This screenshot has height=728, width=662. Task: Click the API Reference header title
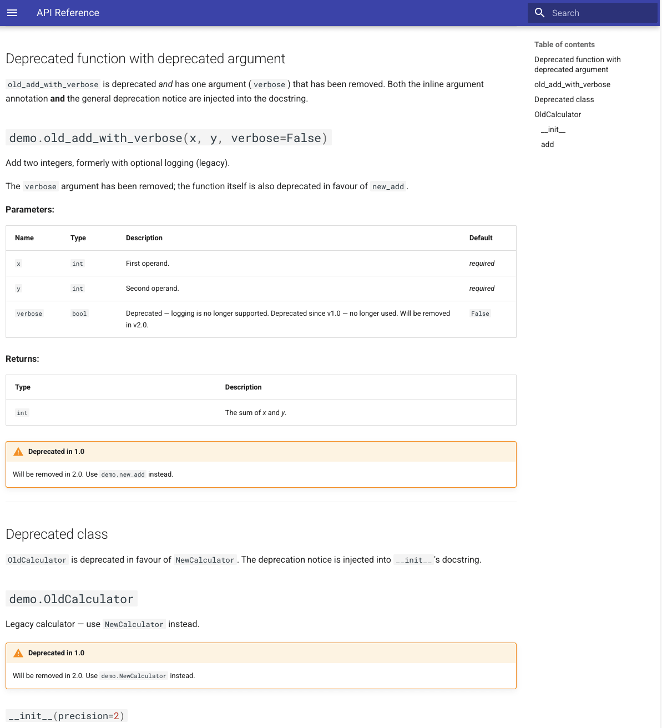[x=68, y=12]
